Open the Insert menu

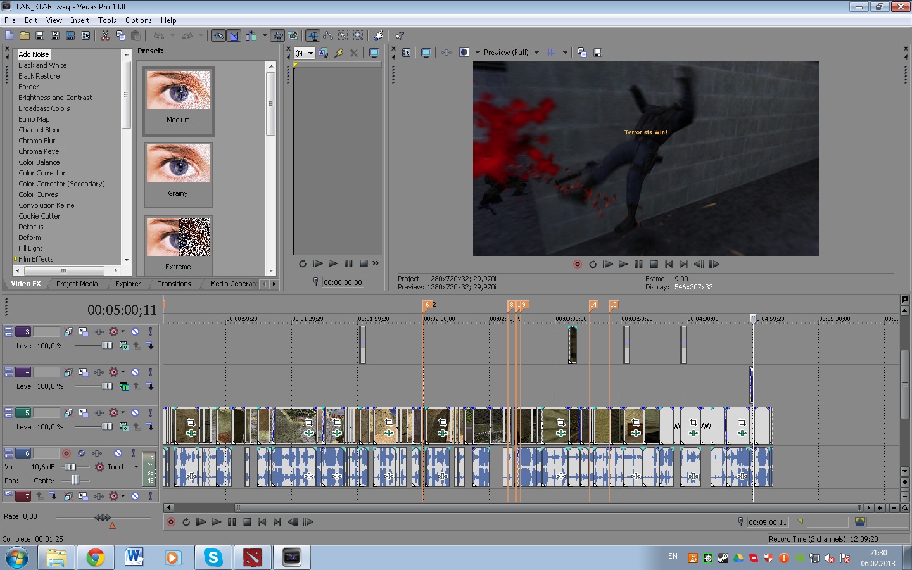click(x=80, y=20)
